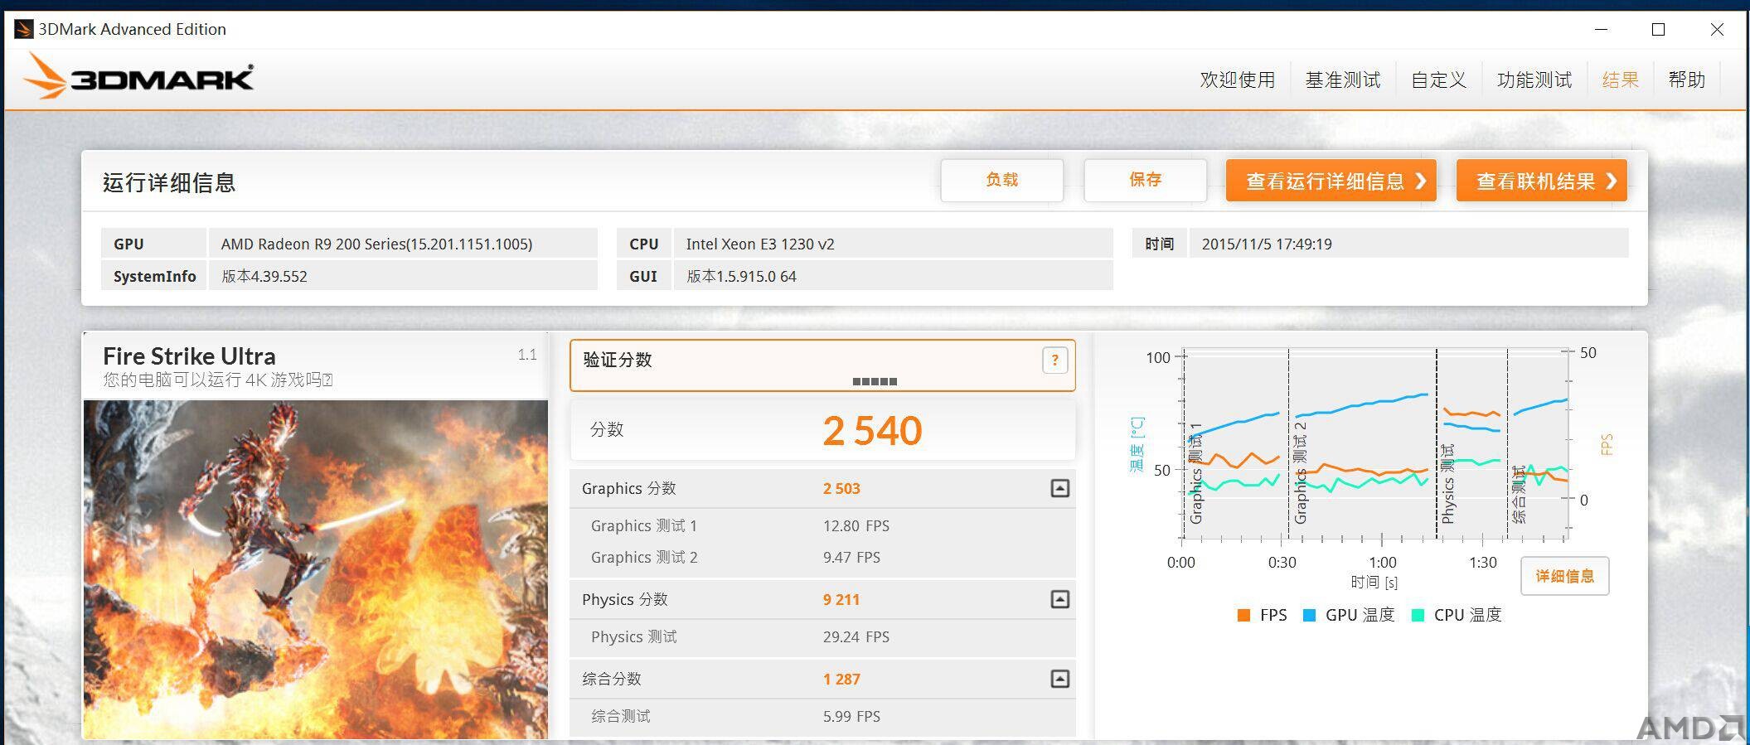The width and height of the screenshot is (1750, 745).
Task: Maximize the 3DMark window
Action: coord(1658,30)
